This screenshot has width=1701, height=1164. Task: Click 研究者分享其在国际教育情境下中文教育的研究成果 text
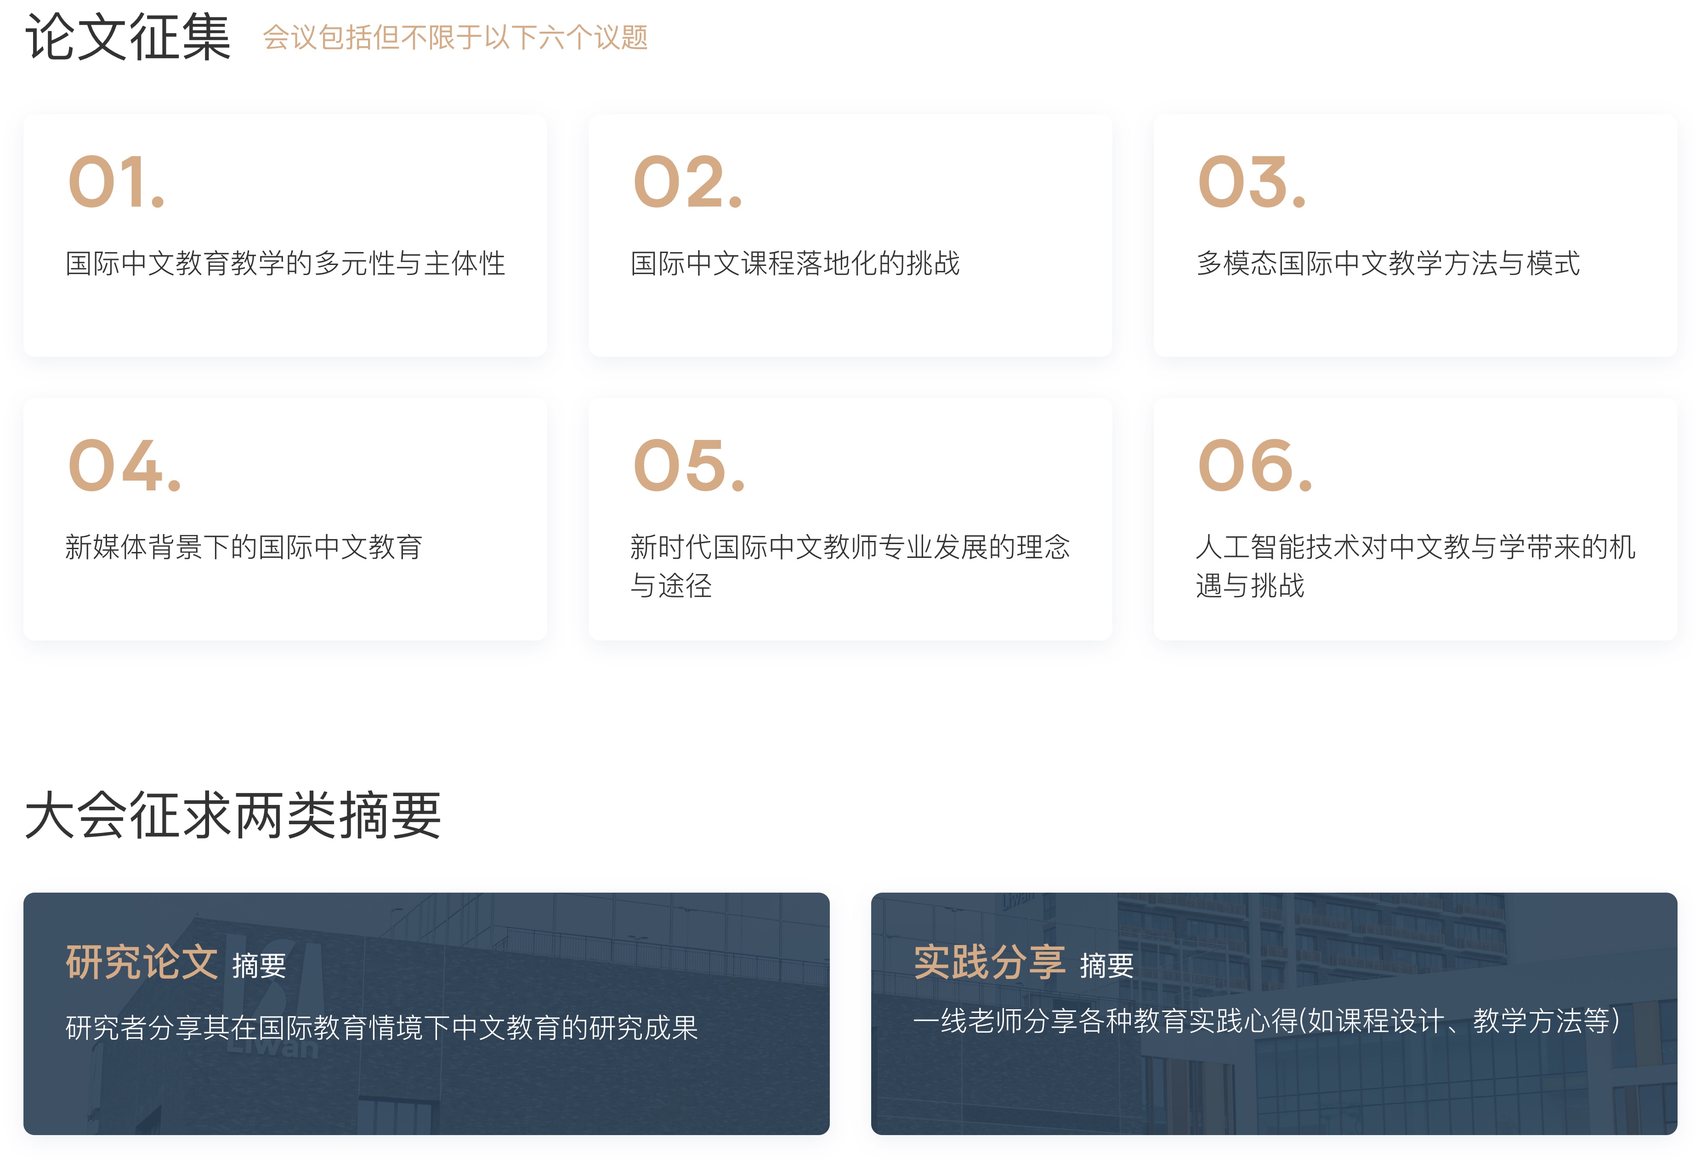click(x=382, y=1028)
